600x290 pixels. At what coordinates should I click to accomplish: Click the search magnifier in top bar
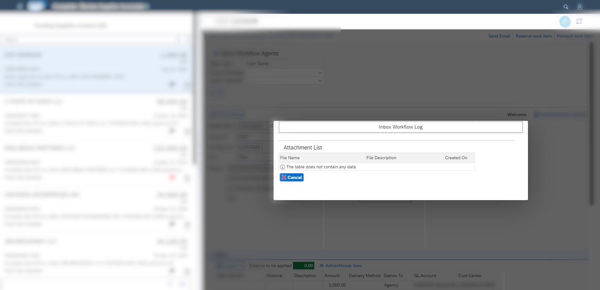coord(566,7)
